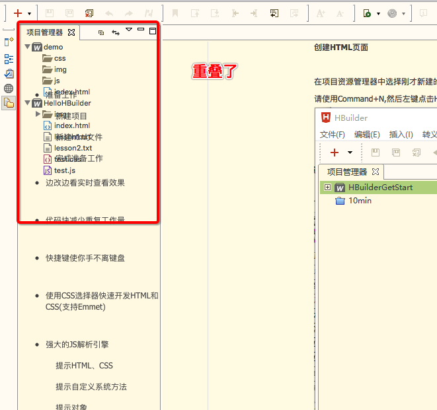Click the greyed text-block icon after word wrap
Screen dimensions: 437x410
click(294, 13)
